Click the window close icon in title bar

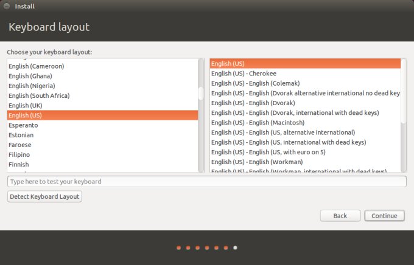[6, 7]
